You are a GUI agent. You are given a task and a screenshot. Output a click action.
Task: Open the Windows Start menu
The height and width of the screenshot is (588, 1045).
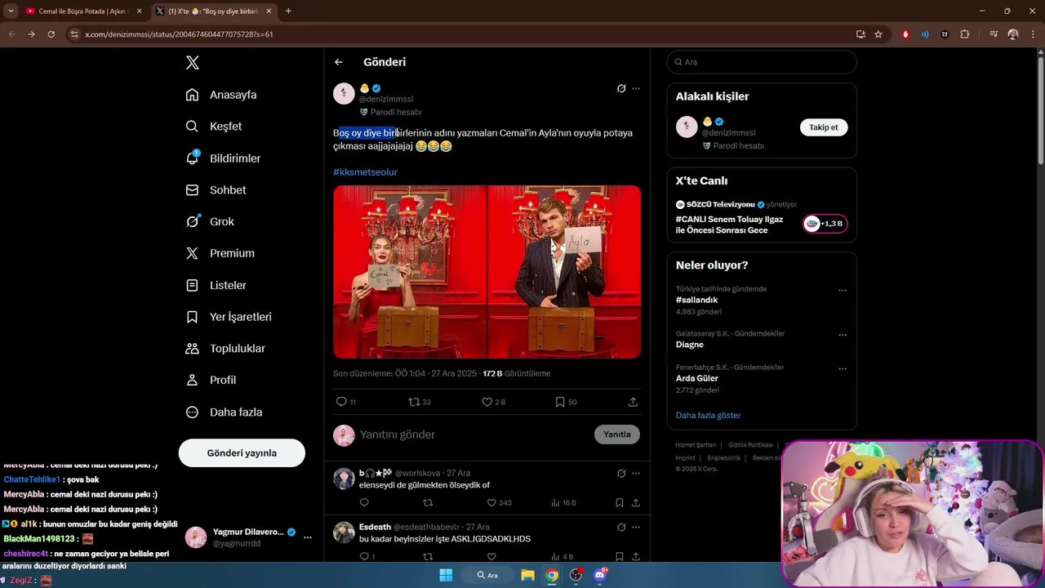(446, 575)
